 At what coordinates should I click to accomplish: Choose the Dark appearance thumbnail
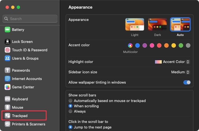[x=158, y=25]
